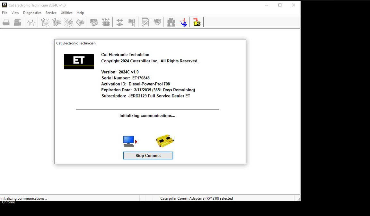Click status bar 'Initializing communications...' text
The height and width of the screenshot is (216, 370).
[24, 199]
